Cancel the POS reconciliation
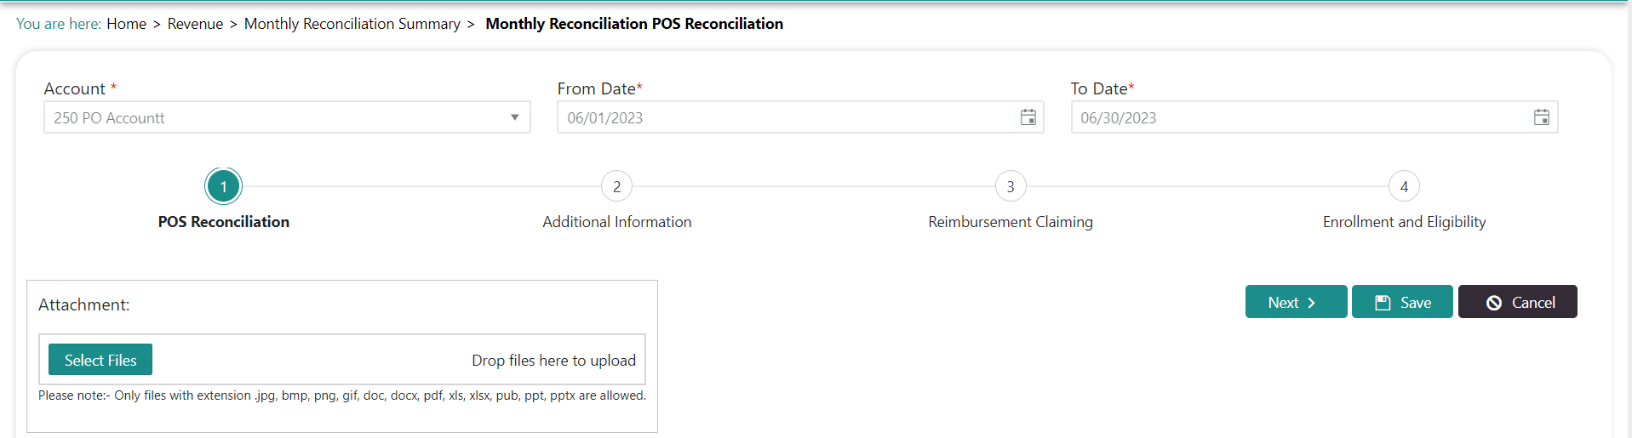The height and width of the screenshot is (438, 1632). click(1517, 302)
